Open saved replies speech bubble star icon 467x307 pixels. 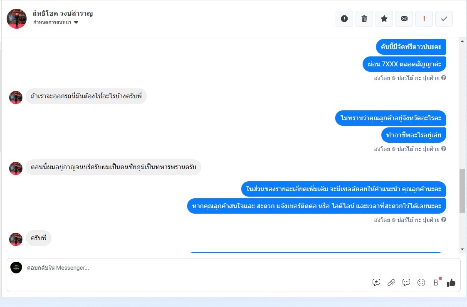click(376, 283)
